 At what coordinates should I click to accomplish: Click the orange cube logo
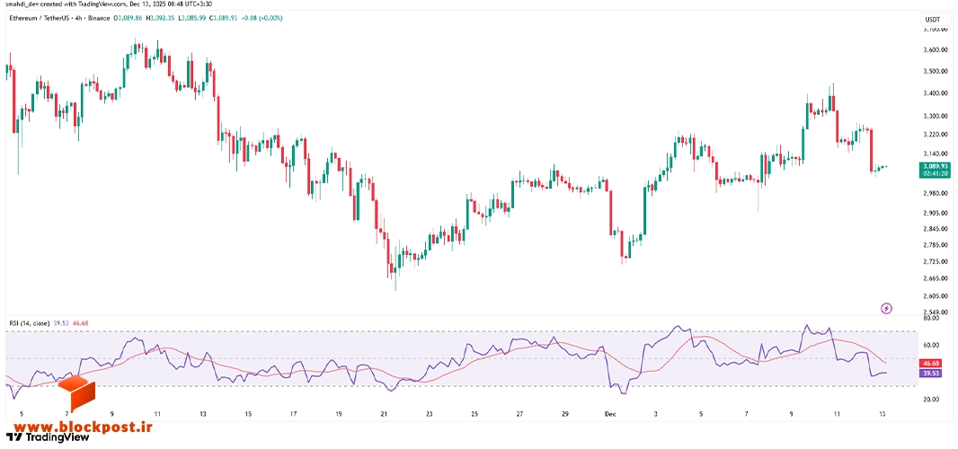[x=76, y=393]
